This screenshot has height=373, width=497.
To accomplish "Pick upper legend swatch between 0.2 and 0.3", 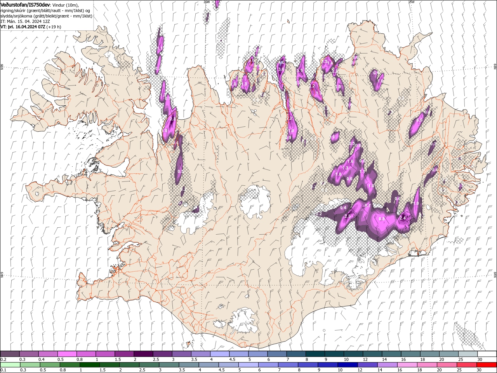I will click(x=10, y=354).
